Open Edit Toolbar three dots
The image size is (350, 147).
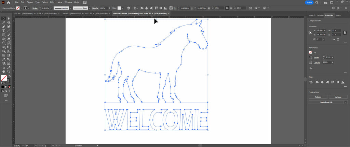(x=6, y=101)
